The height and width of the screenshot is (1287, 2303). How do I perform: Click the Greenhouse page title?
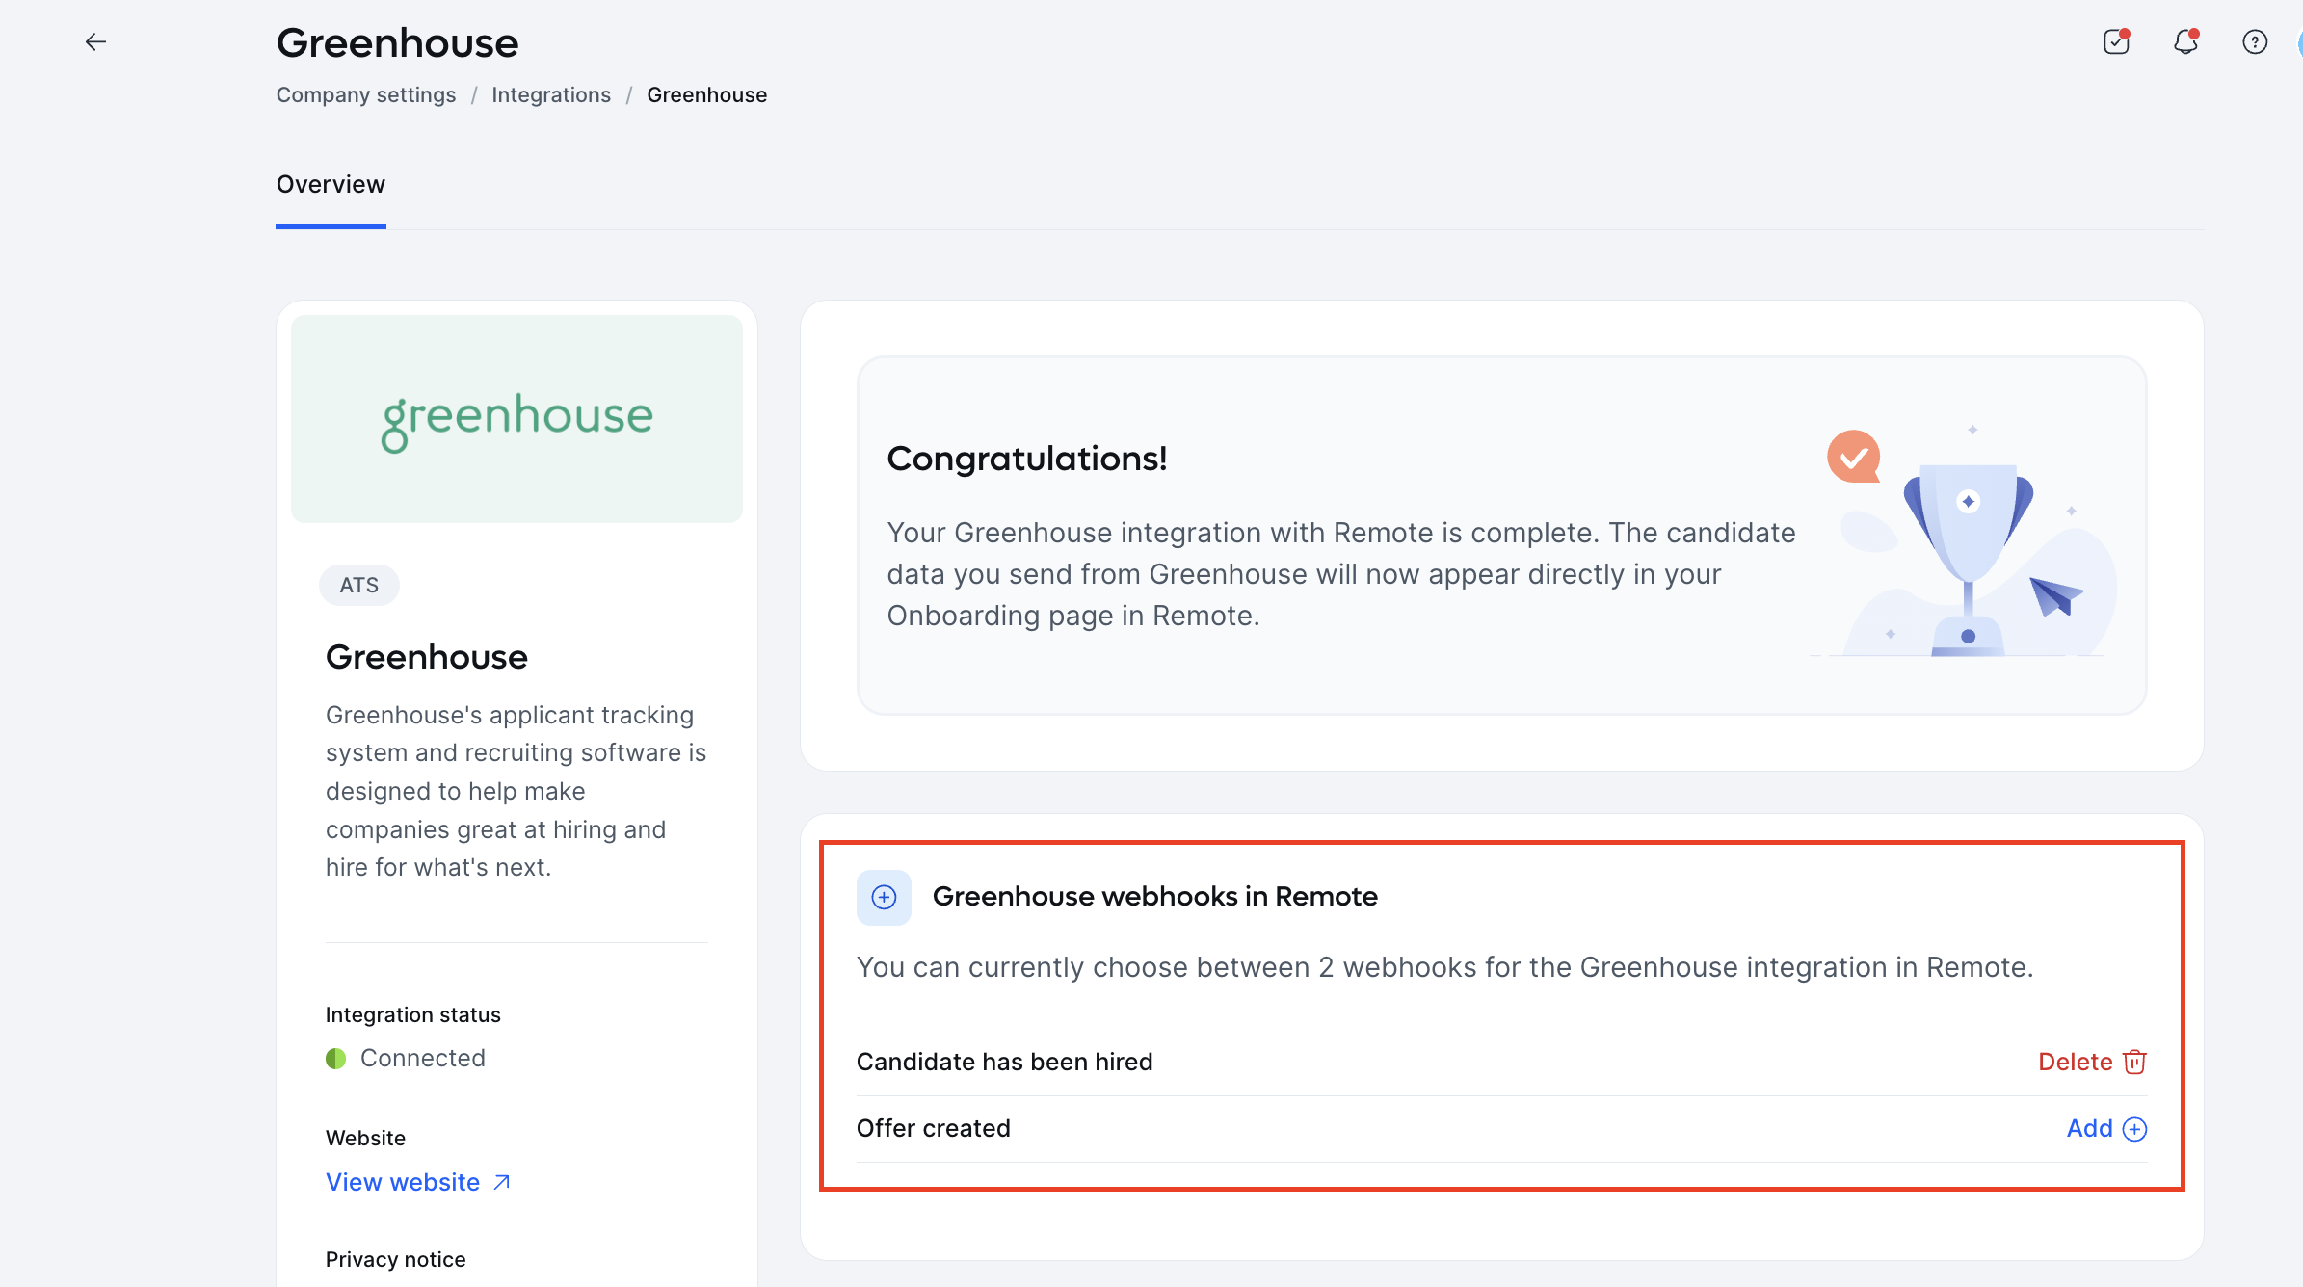(x=397, y=43)
